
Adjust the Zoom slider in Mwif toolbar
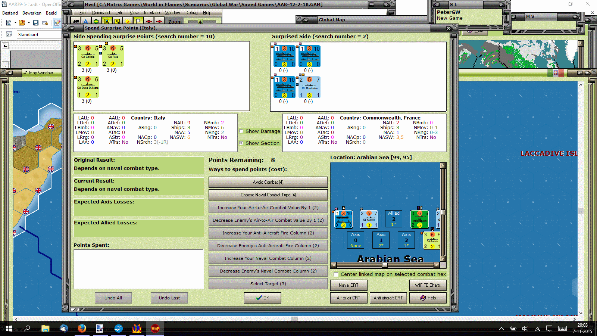click(201, 22)
